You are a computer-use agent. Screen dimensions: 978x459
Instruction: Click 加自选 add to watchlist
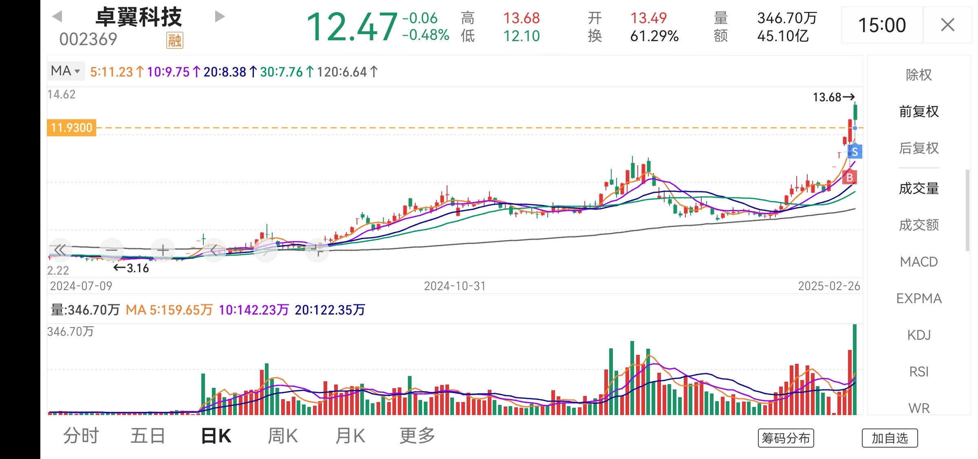890,438
